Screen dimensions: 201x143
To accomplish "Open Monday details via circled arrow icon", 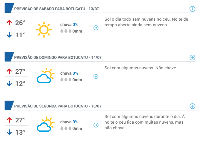I will (x=96, y=125).
